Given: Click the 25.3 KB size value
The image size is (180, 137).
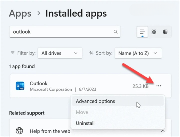Looking at the screenshot, I should coord(140,86).
